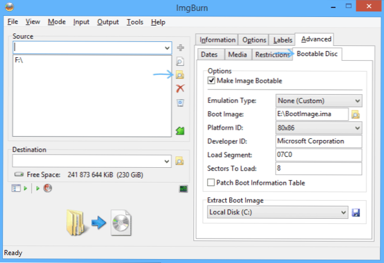384x263 pixels.
Task: Select the Restrictions sub-tab
Action: coord(272,54)
